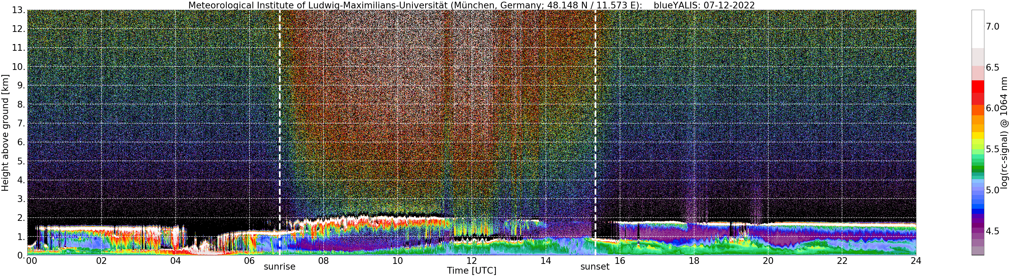
Task: Click the '24' time tick label
Action: pyautogui.click(x=916, y=261)
